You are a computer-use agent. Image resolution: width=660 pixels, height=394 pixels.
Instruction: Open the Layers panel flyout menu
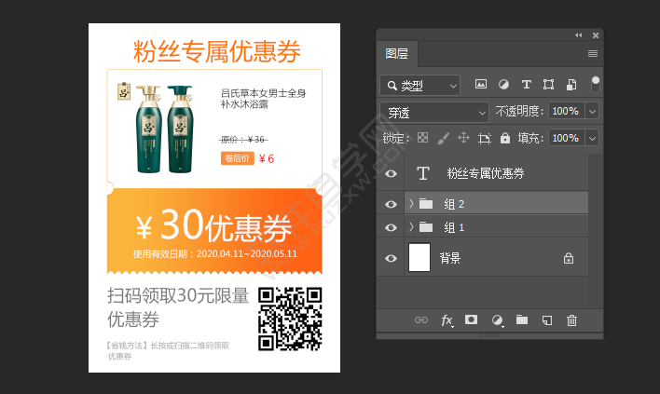pyautogui.click(x=593, y=54)
